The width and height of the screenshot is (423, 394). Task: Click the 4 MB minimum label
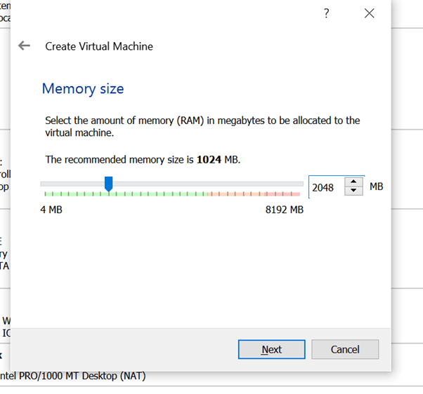click(x=51, y=210)
